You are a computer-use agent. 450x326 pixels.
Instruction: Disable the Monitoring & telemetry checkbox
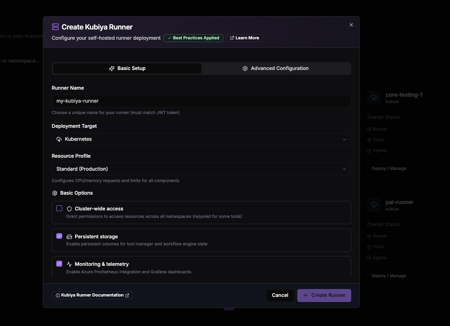[59, 264]
